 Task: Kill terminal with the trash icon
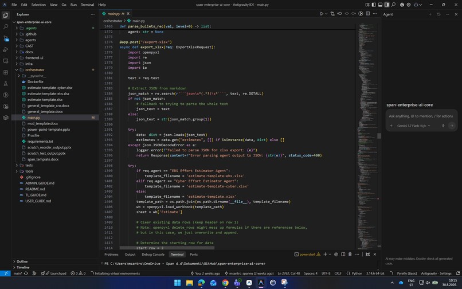point(350,254)
